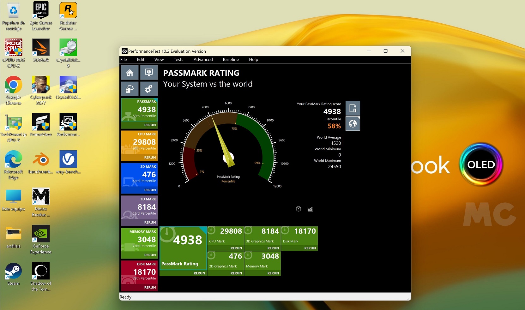This screenshot has height=310, width=525.
Task: Switch to distribution chart view icon
Action: [x=310, y=209]
